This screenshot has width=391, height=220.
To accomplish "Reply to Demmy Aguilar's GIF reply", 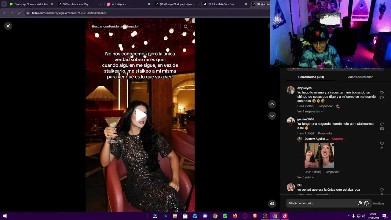I will click(332, 172).
